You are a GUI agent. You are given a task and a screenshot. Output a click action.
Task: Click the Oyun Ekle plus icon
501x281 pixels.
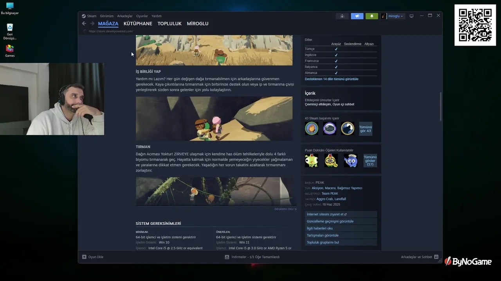tap(84, 257)
